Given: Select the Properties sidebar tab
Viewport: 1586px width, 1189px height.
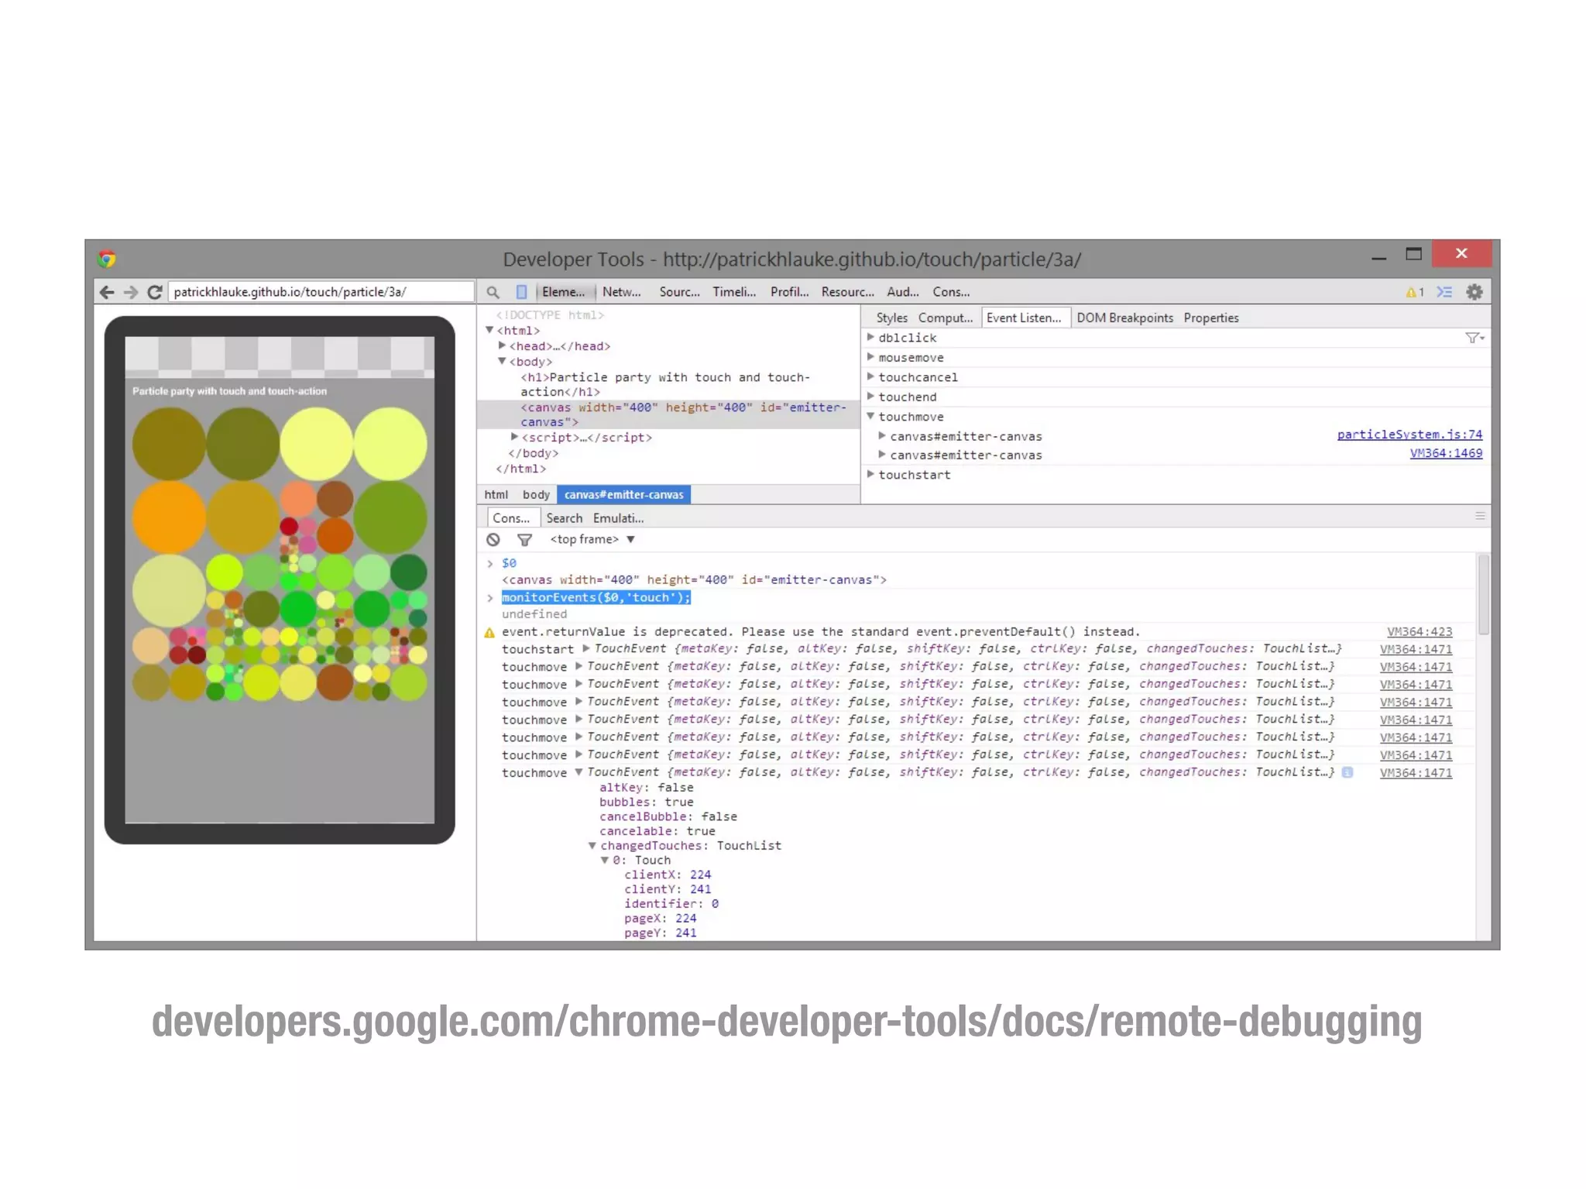Looking at the screenshot, I should click(x=1211, y=318).
